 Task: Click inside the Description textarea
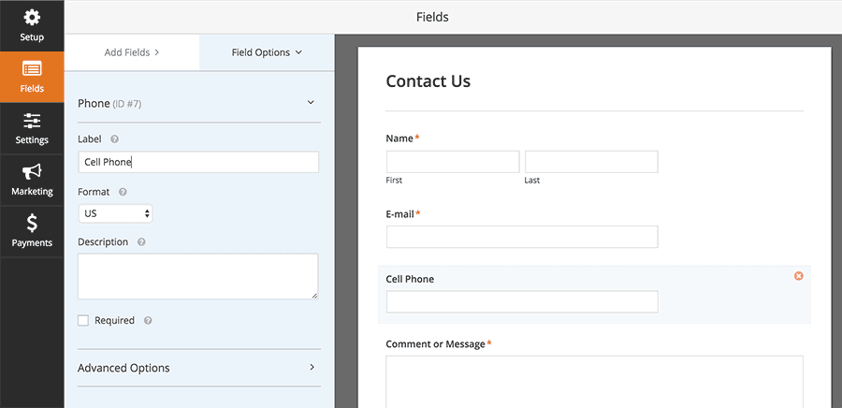click(x=198, y=276)
